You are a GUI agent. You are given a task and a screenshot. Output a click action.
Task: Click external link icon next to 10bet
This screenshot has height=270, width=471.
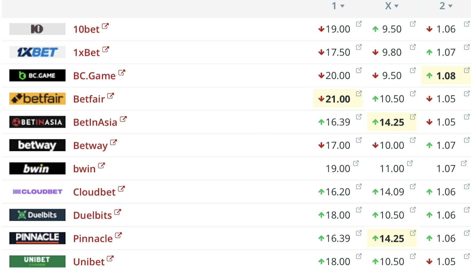coord(105,26)
